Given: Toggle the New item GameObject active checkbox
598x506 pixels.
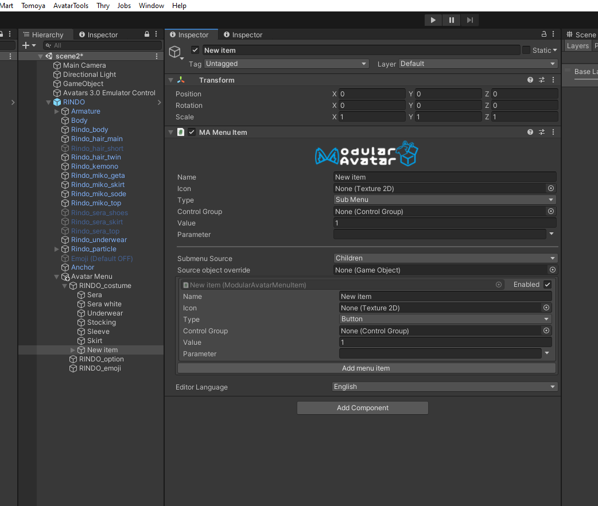Looking at the screenshot, I should pyautogui.click(x=195, y=50).
